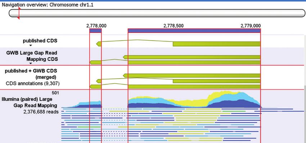Click the 2,778,500 ruler position label
This screenshot has width=306, height=143.
coord(174,26)
